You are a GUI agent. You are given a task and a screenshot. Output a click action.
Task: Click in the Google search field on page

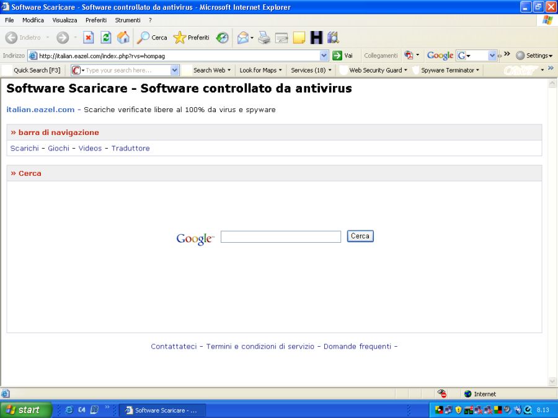click(x=281, y=237)
